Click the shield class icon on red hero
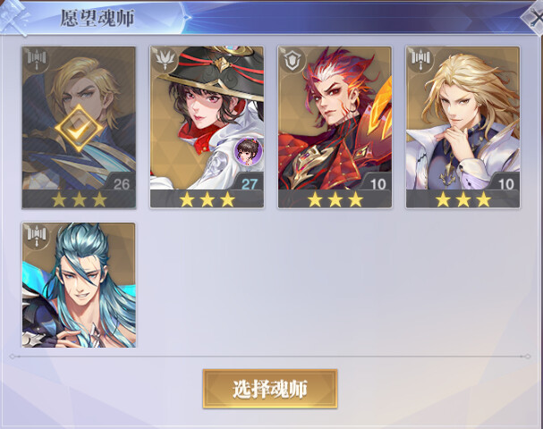Viewport: 543px width, 429px height. (x=292, y=60)
